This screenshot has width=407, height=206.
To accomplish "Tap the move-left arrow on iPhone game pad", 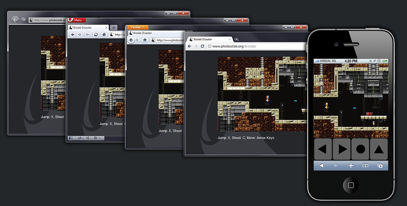I will pyautogui.click(x=323, y=149).
